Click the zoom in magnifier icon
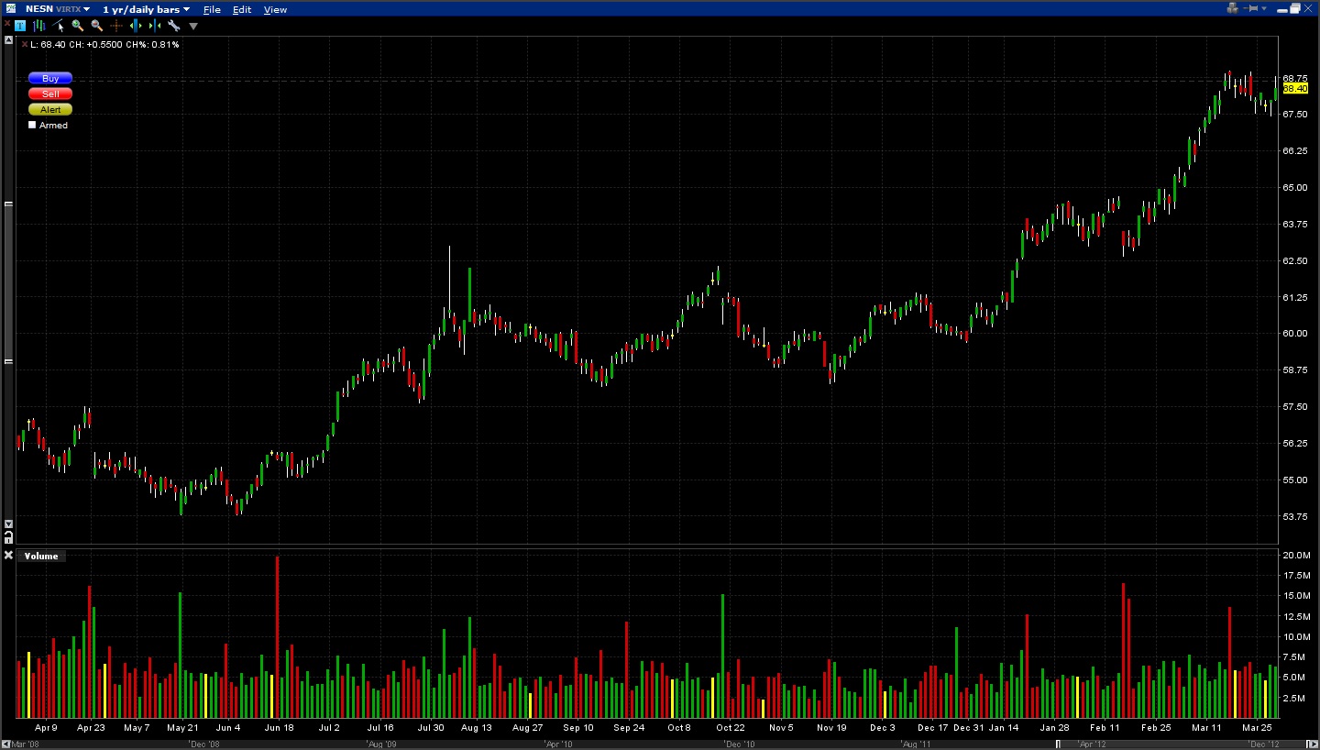 pyautogui.click(x=78, y=26)
